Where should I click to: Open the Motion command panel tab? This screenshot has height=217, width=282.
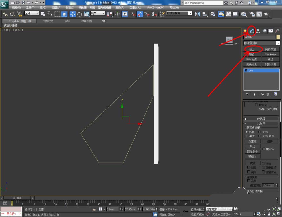[x=265, y=31]
